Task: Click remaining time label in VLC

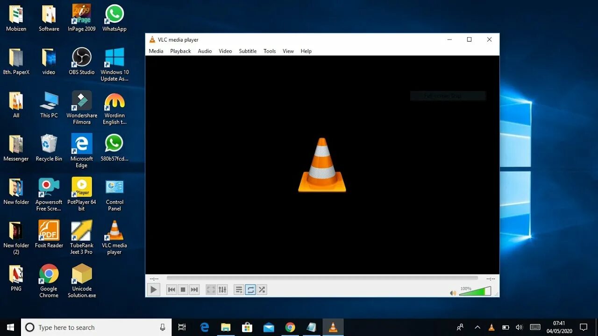Action: tap(491, 279)
